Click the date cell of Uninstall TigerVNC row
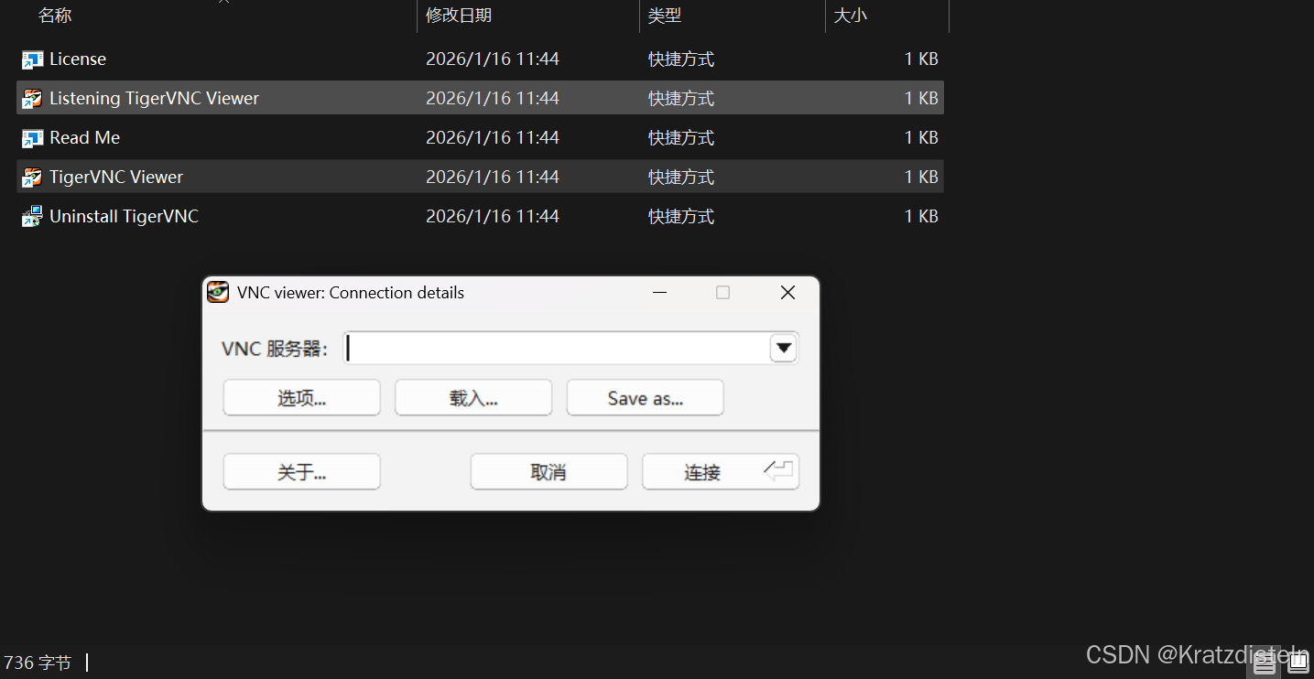The width and height of the screenshot is (1314, 679). tap(493, 217)
